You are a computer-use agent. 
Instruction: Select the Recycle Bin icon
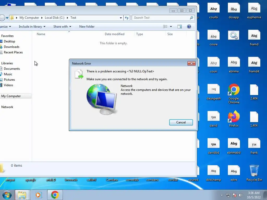point(254,173)
